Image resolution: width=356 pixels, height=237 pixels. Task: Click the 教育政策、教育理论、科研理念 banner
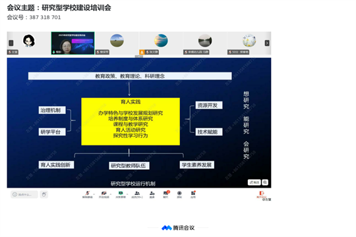coord(130,76)
